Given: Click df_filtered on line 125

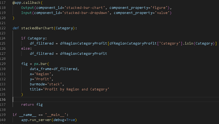Looking at the screenshot, I should tap(42, 43).
